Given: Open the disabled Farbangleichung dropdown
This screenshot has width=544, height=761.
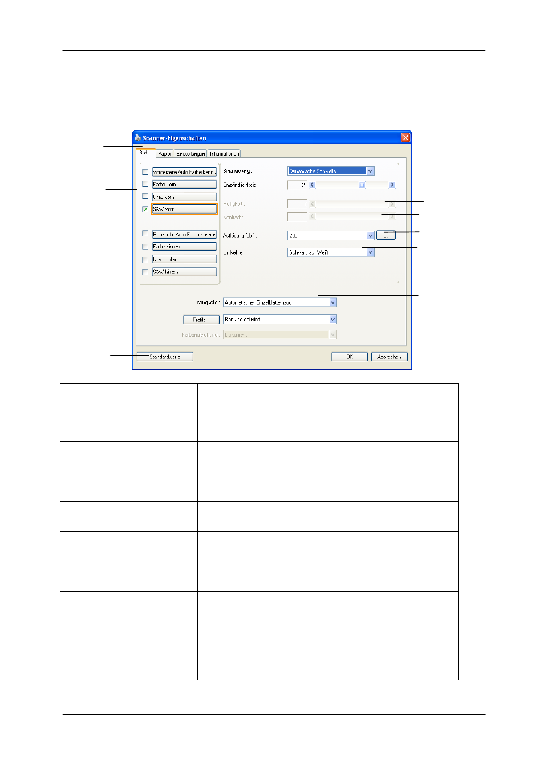Looking at the screenshot, I should coord(333,335).
